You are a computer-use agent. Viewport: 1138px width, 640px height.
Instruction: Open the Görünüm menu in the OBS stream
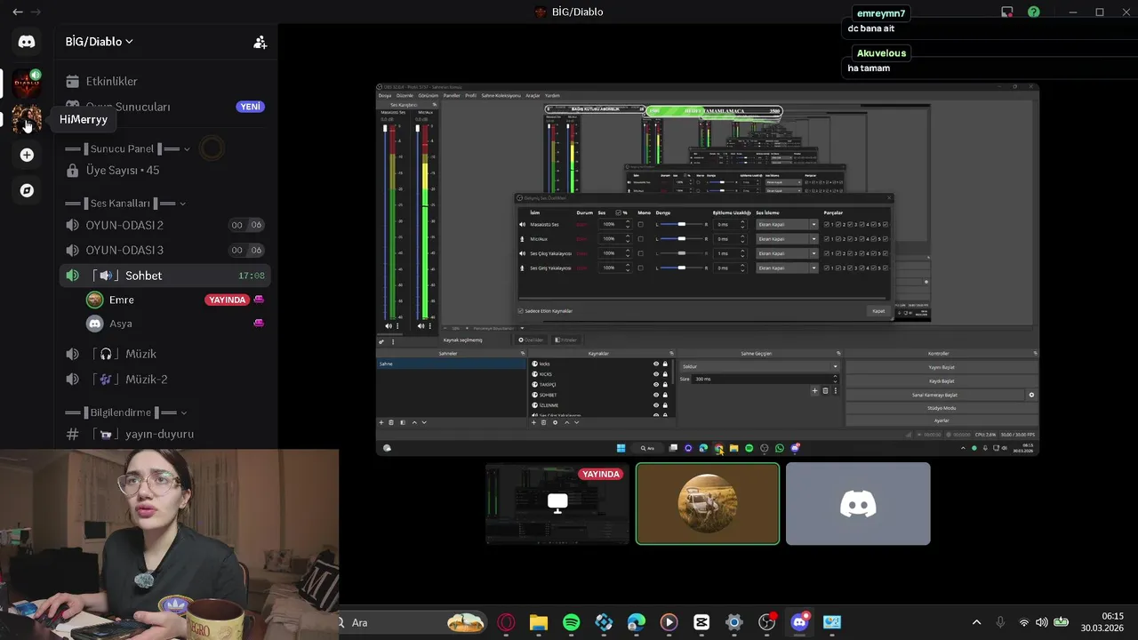pyautogui.click(x=428, y=96)
